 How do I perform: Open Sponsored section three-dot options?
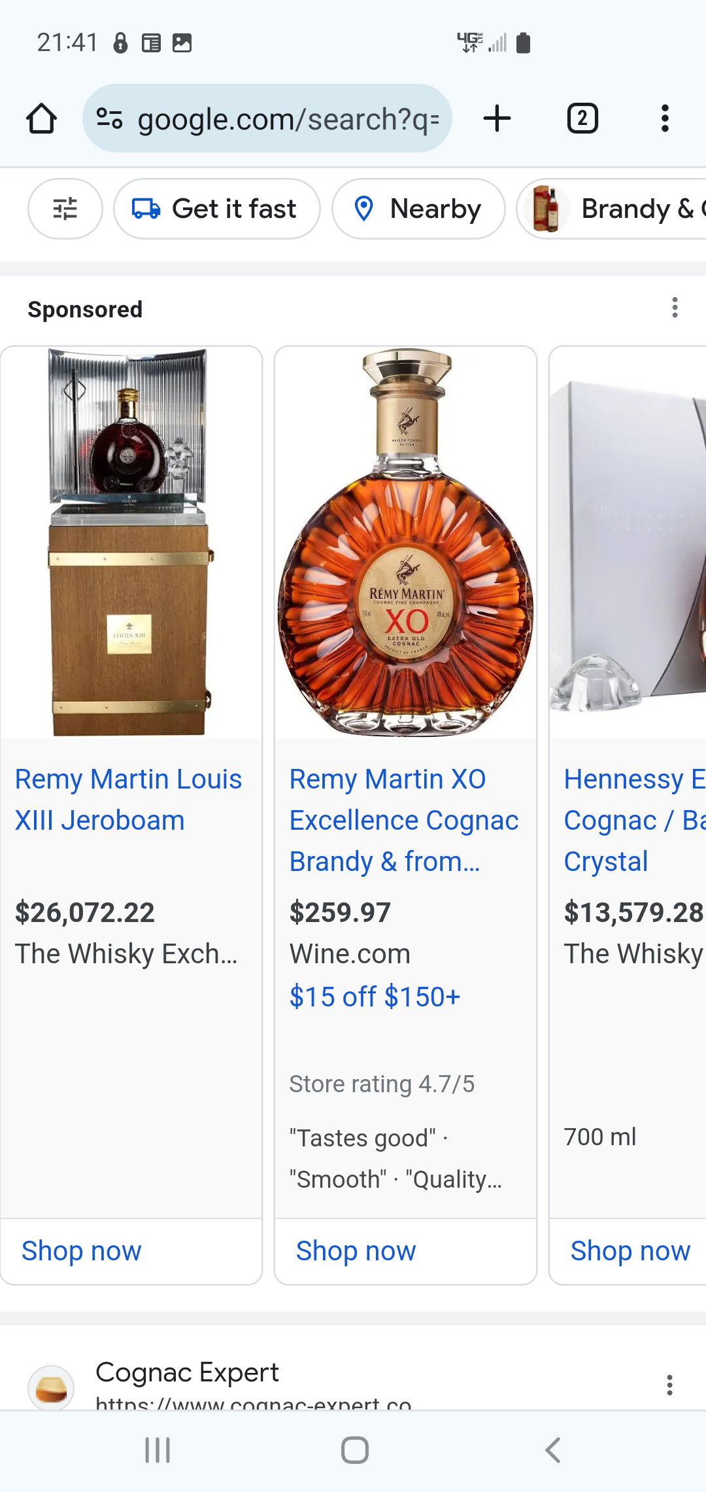click(675, 308)
